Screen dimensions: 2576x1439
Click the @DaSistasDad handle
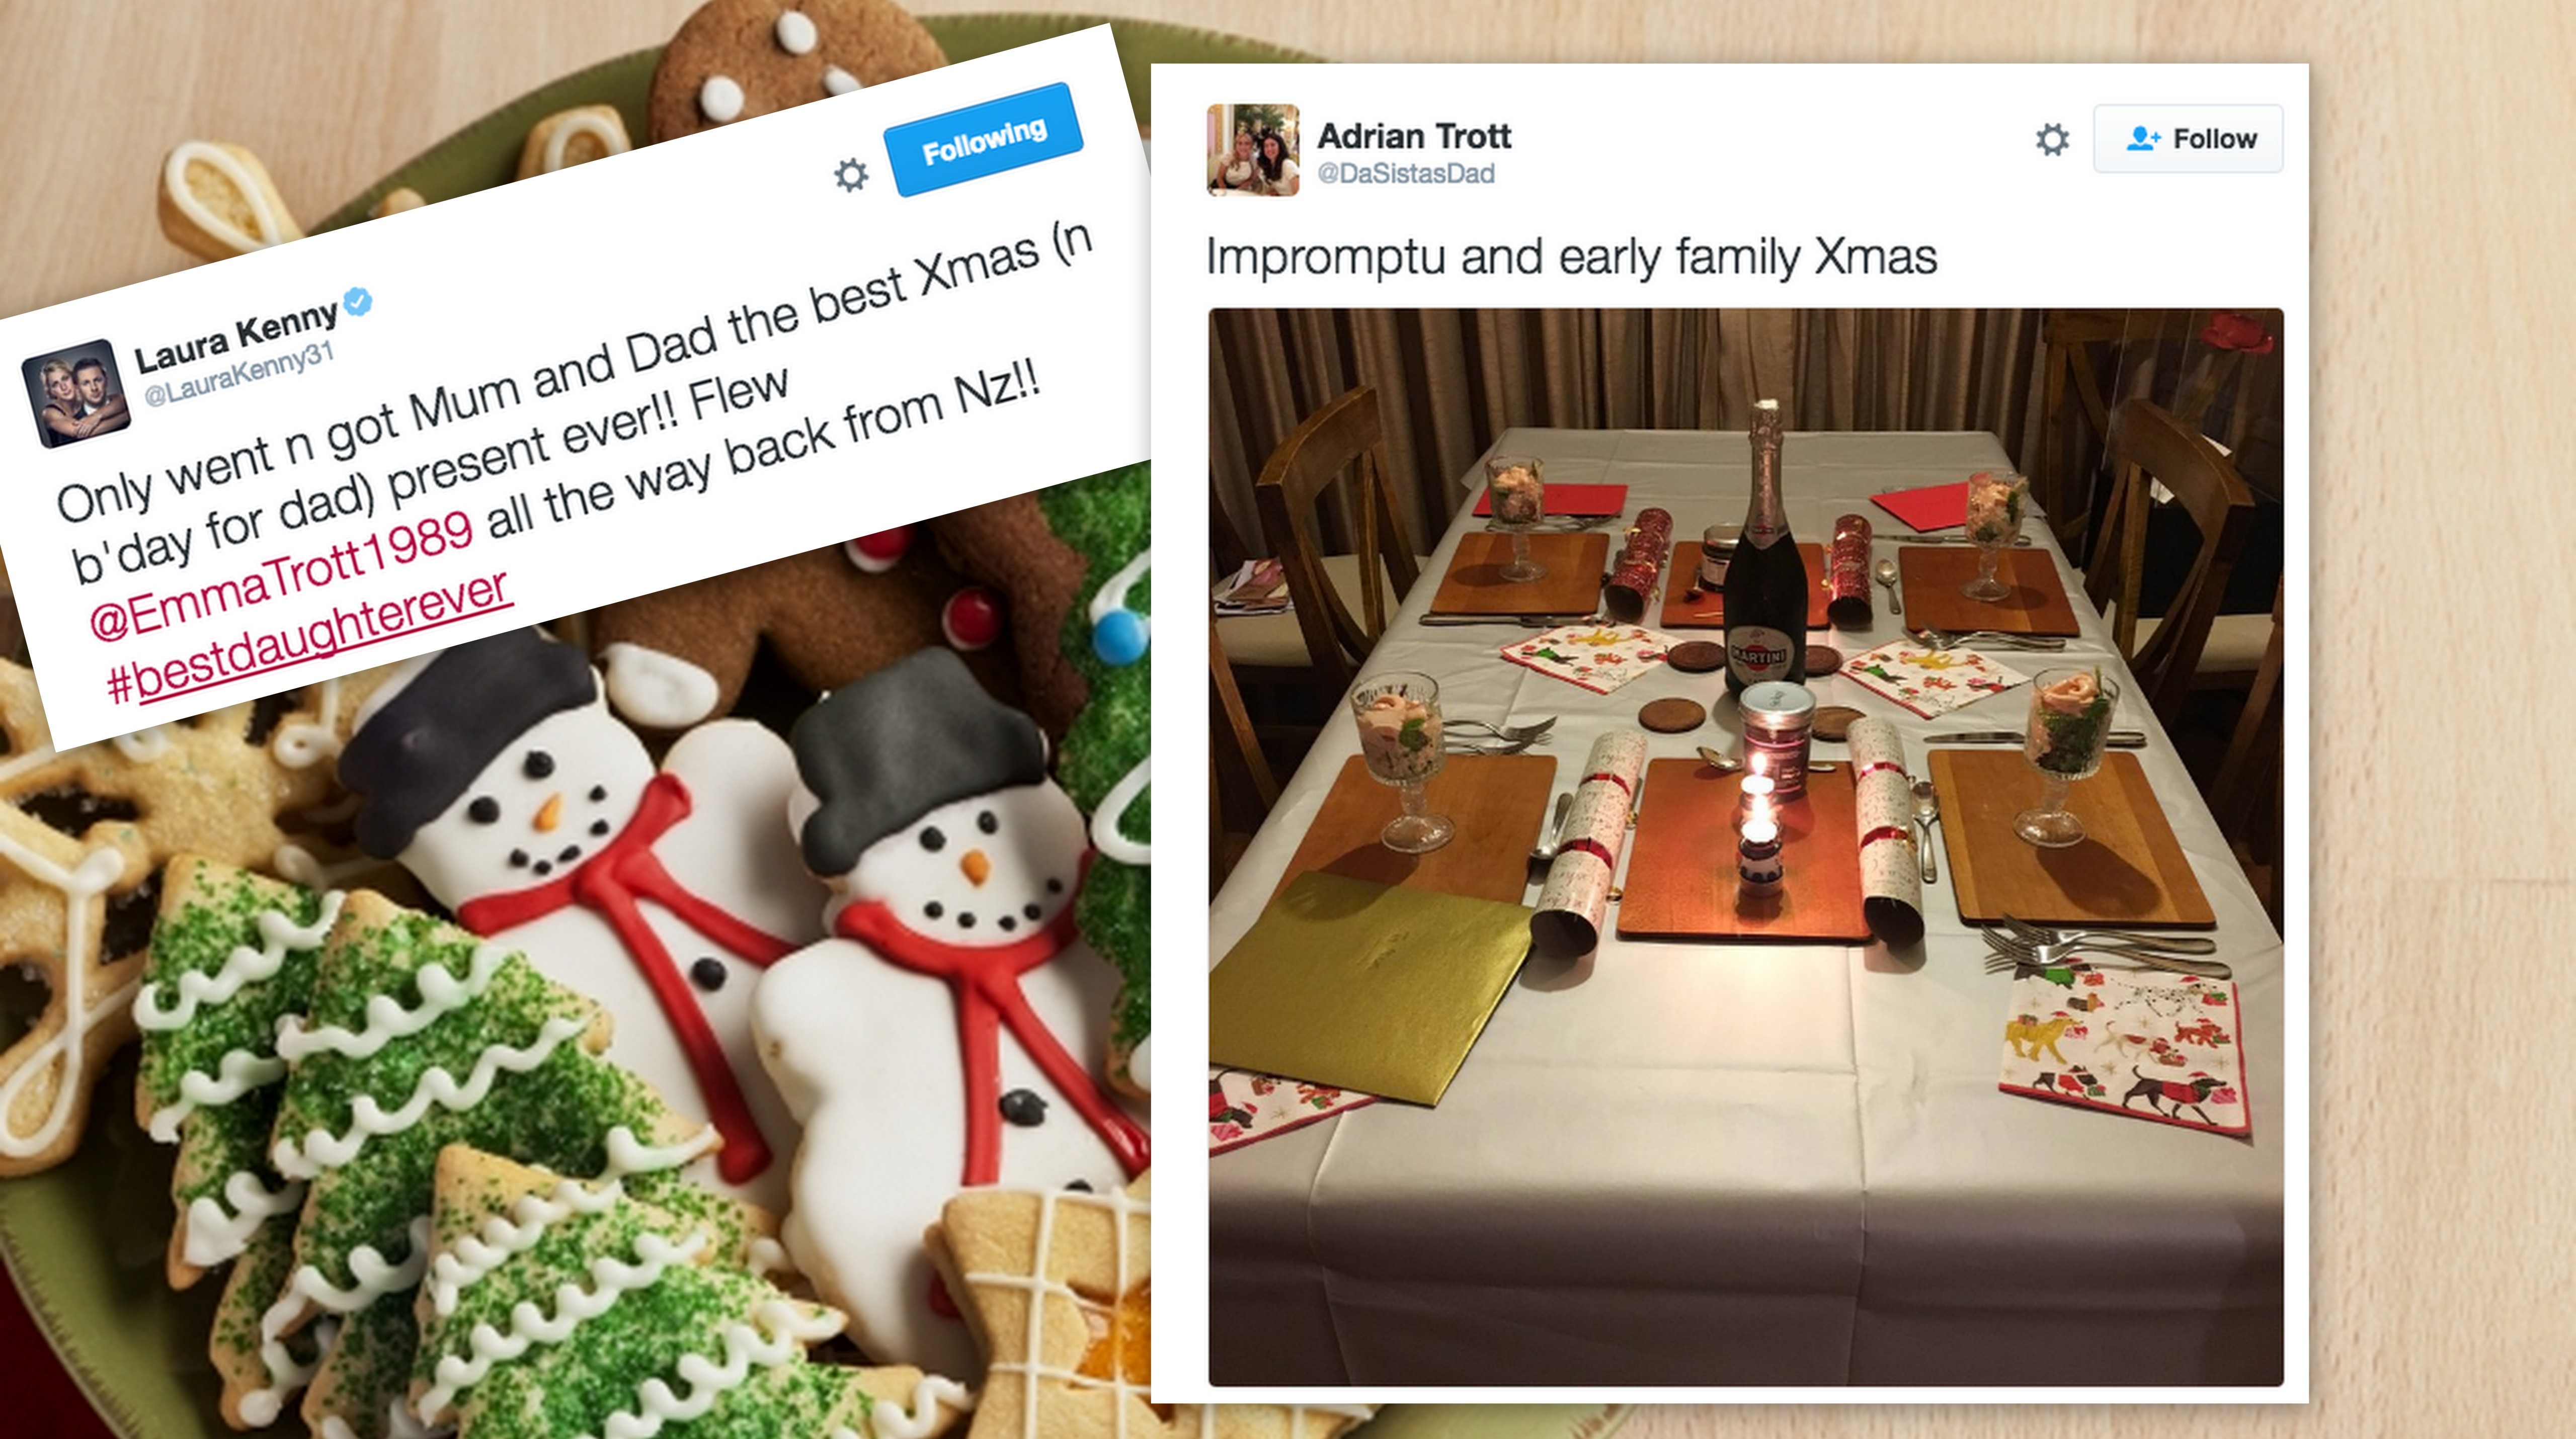click(x=1406, y=174)
